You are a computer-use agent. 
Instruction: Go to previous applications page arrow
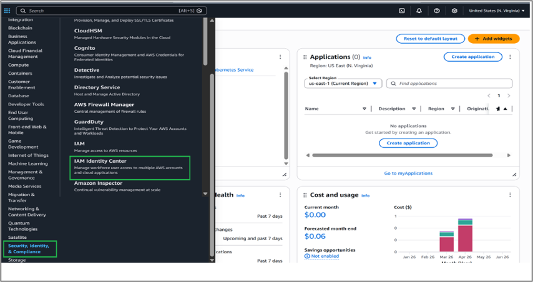[x=489, y=96]
